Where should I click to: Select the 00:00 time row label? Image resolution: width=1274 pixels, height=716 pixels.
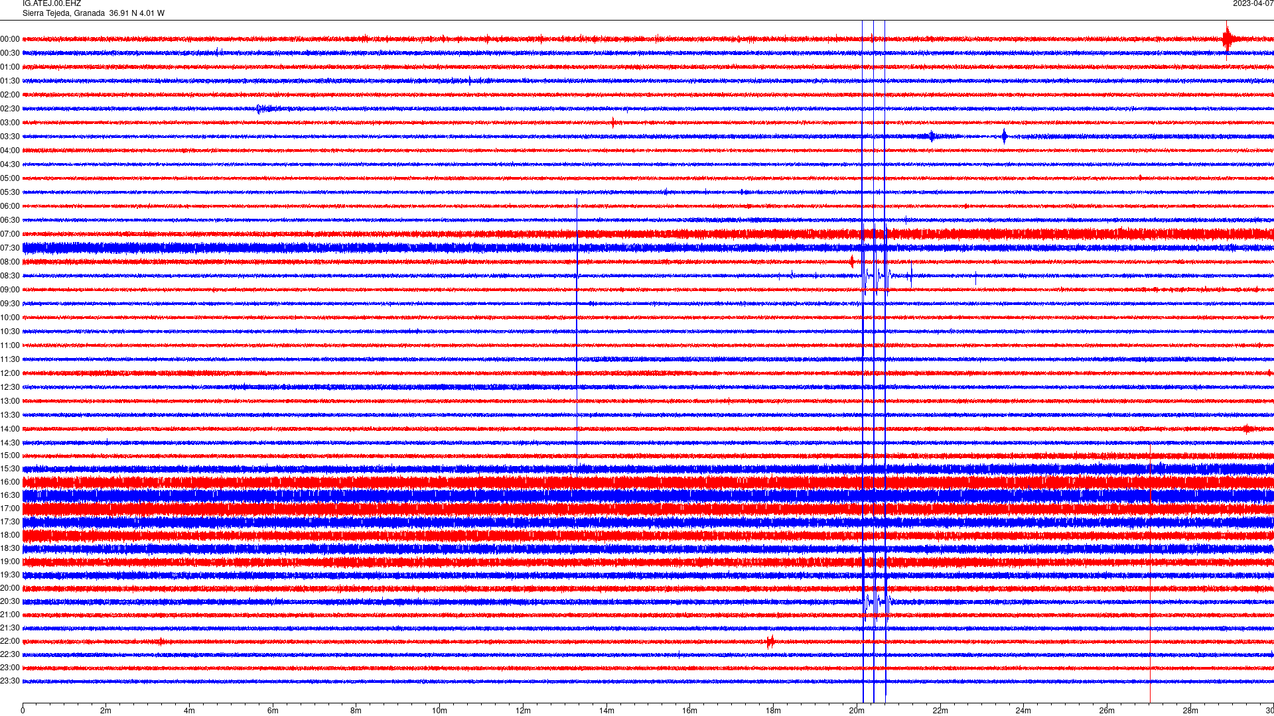click(x=10, y=39)
